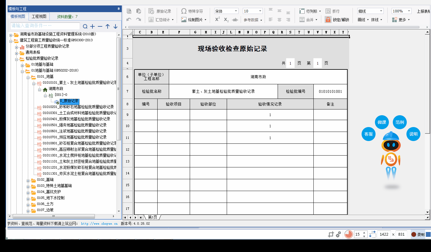Click the 特殊字符 omega icon
This screenshot has height=252, width=431.
184,11
